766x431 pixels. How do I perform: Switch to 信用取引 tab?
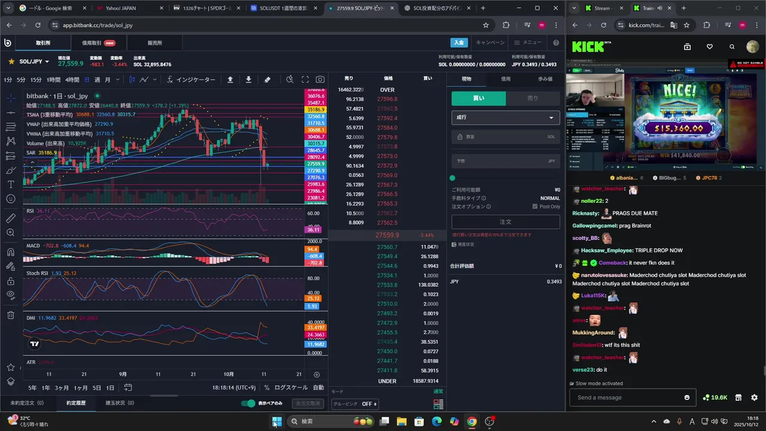coord(99,43)
